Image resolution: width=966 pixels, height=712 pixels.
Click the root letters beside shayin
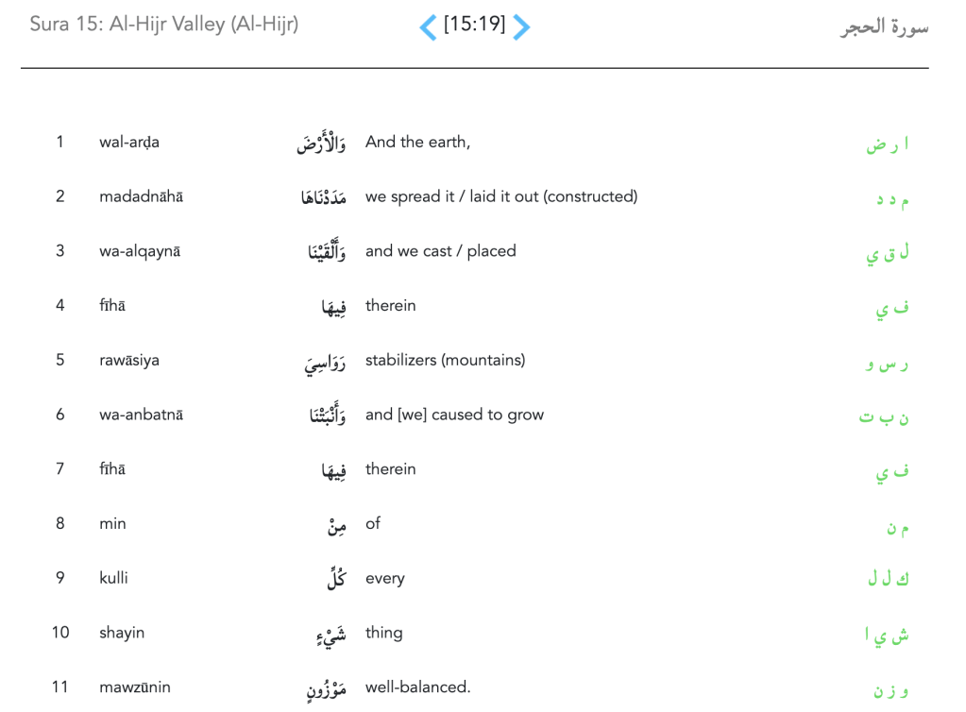pos(887,636)
